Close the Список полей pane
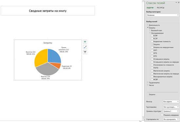 (x=179, y=3)
